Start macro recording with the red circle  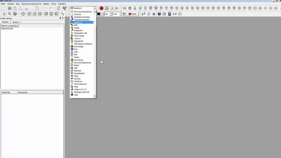pyautogui.click(x=101, y=8)
